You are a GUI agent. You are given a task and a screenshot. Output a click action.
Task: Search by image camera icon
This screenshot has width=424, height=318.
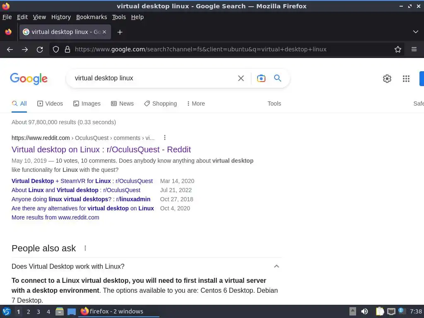pos(261,78)
